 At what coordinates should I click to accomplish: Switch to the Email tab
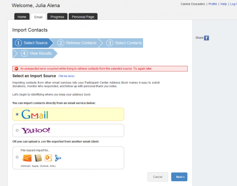(38, 17)
